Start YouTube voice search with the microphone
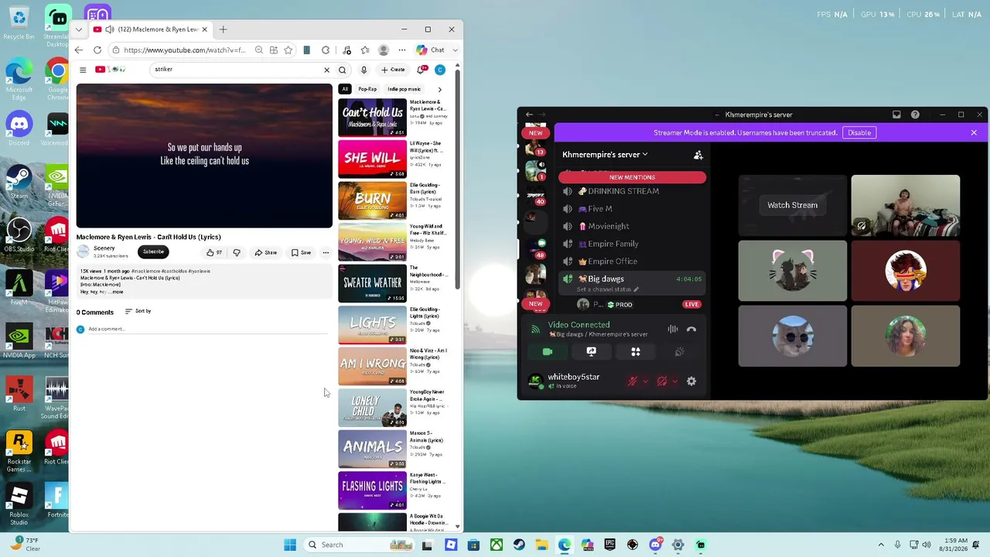 (x=364, y=70)
